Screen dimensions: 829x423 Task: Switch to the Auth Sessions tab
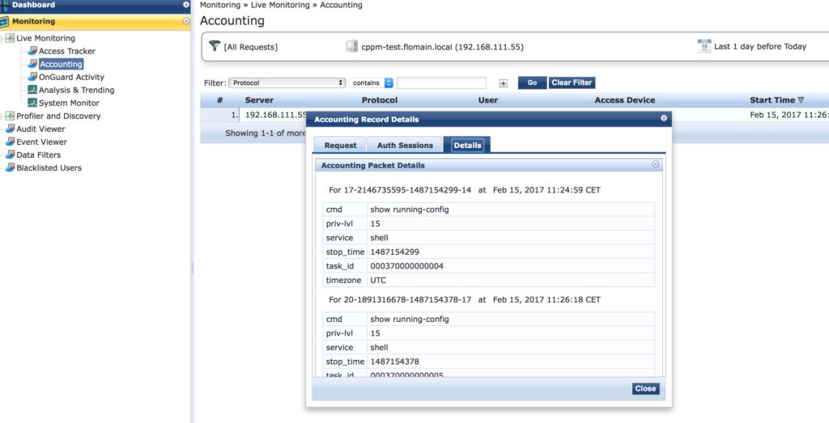[405, 146]
